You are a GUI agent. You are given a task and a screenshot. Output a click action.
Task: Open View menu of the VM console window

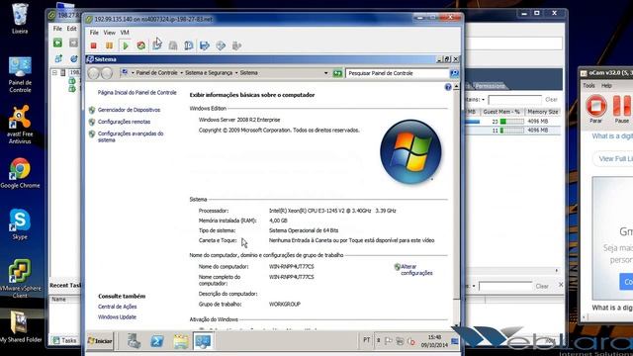[x=110, y=33]
